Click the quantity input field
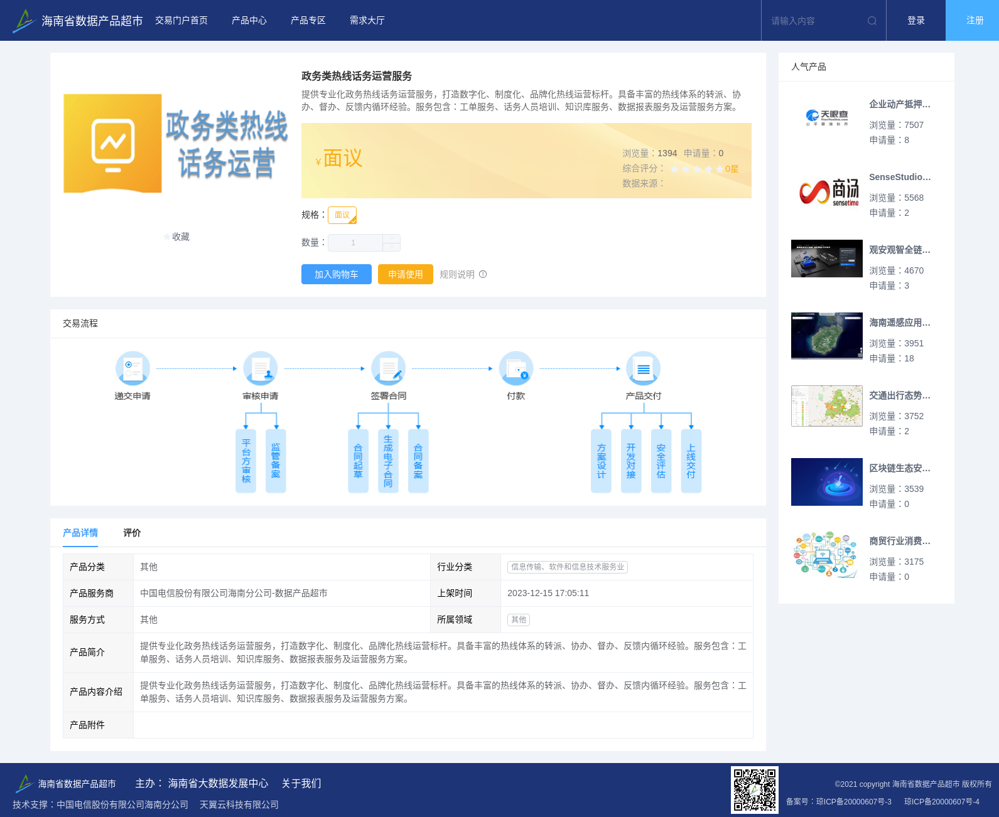 tap(355, 243)
